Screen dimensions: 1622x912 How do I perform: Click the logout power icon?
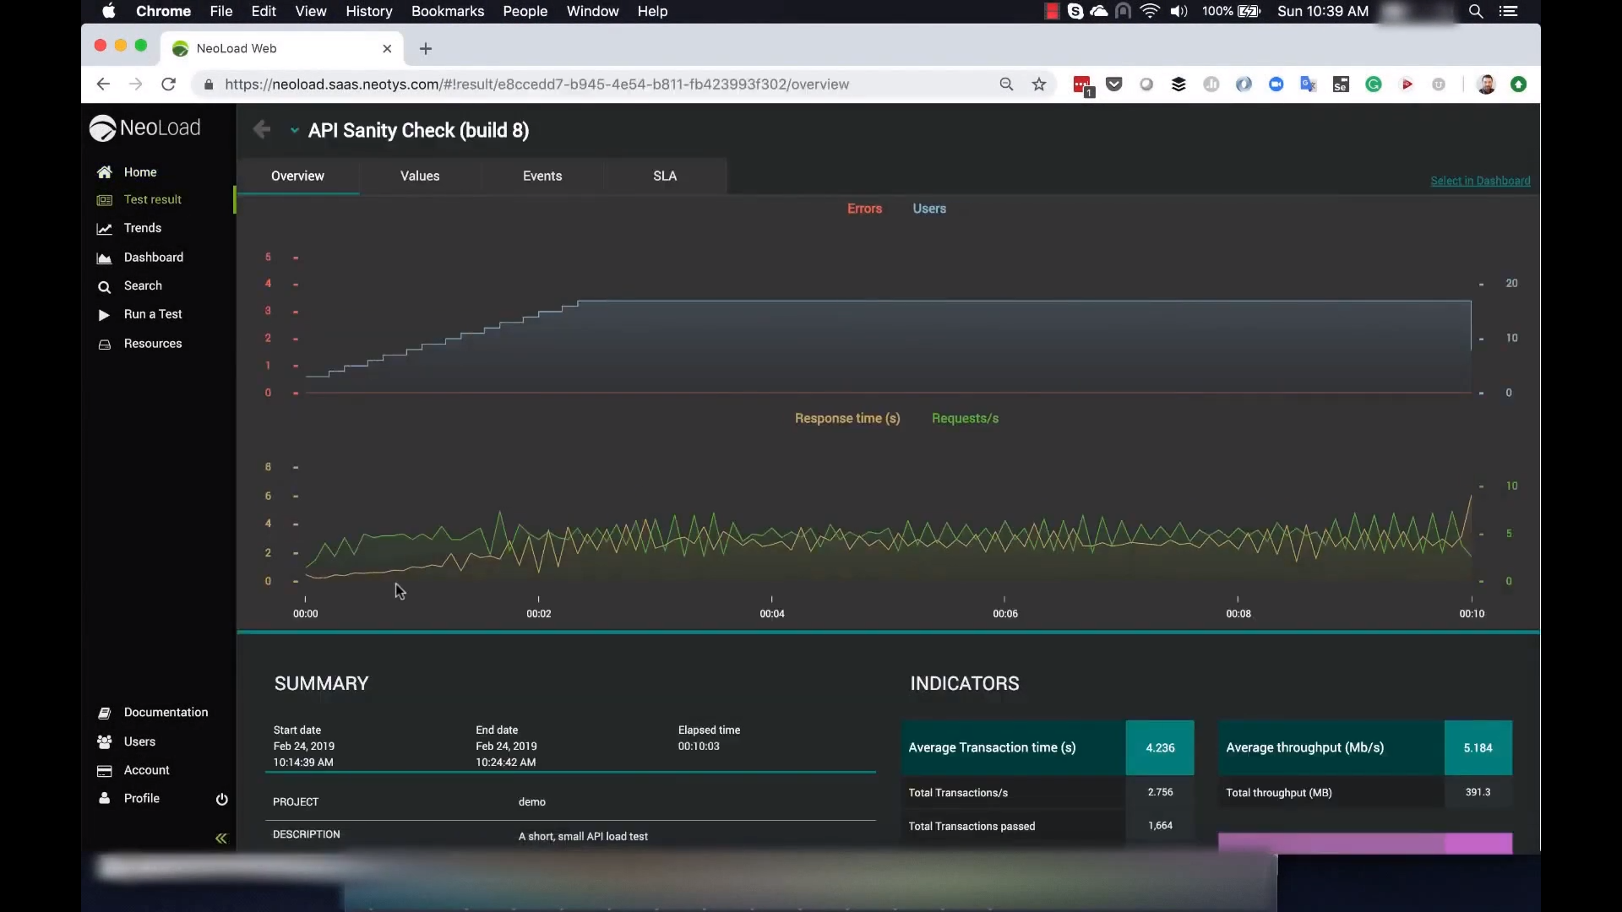(221, 799)
